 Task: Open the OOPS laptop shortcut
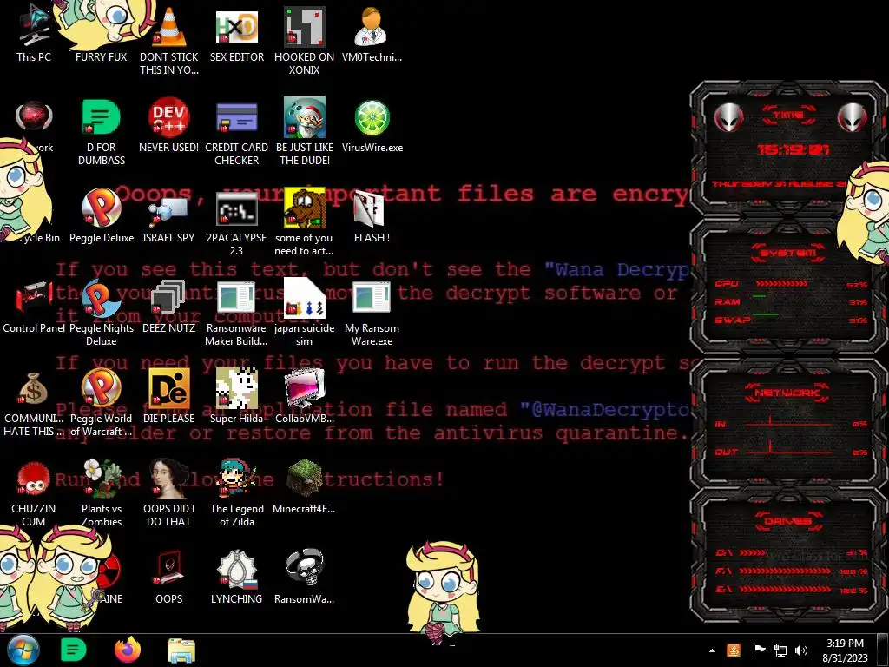point(169,578)
